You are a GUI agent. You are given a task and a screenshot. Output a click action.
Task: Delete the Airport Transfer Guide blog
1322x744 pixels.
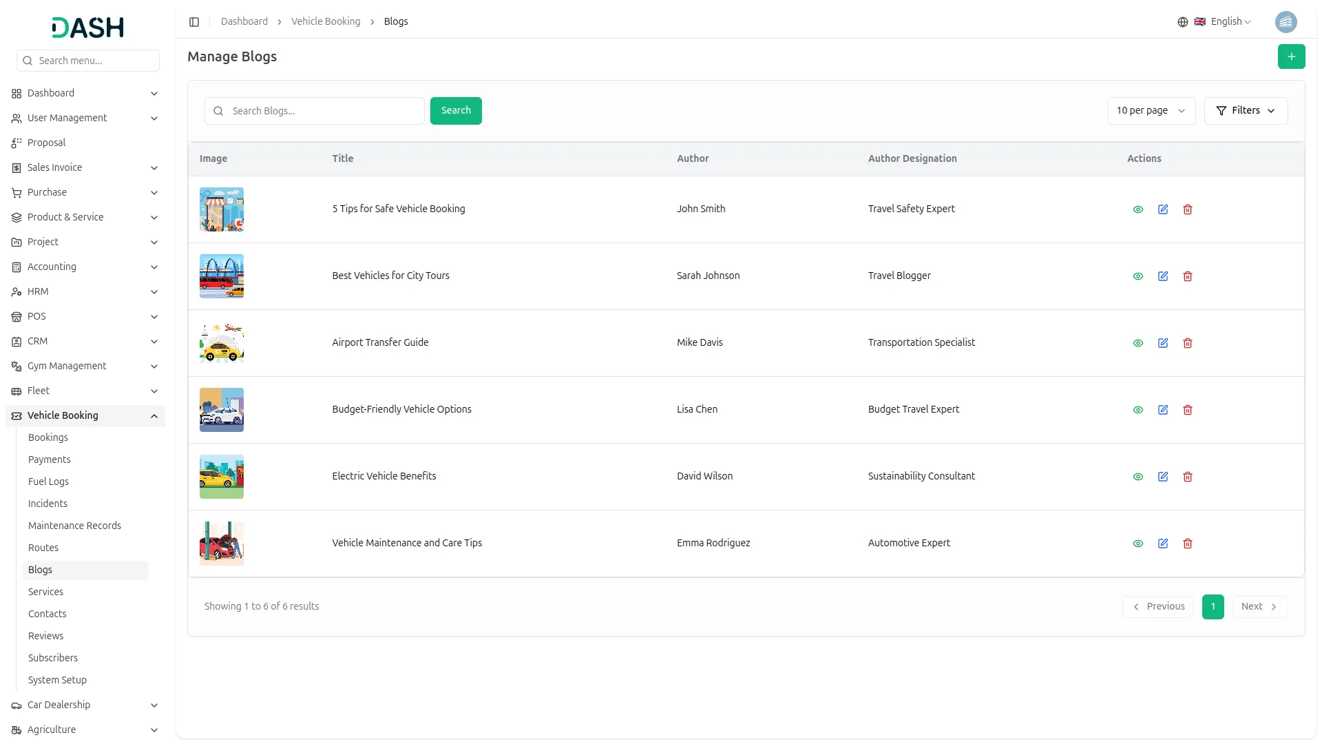click(x=1188, y=343)
